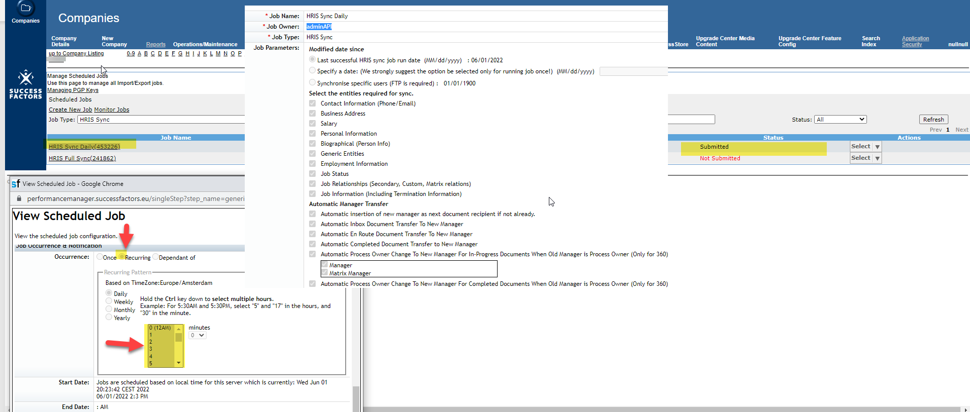The height and width of the screenshot is (412, 970).
Task: Select the Once occurrence option
Action: [x=100, y=257]
